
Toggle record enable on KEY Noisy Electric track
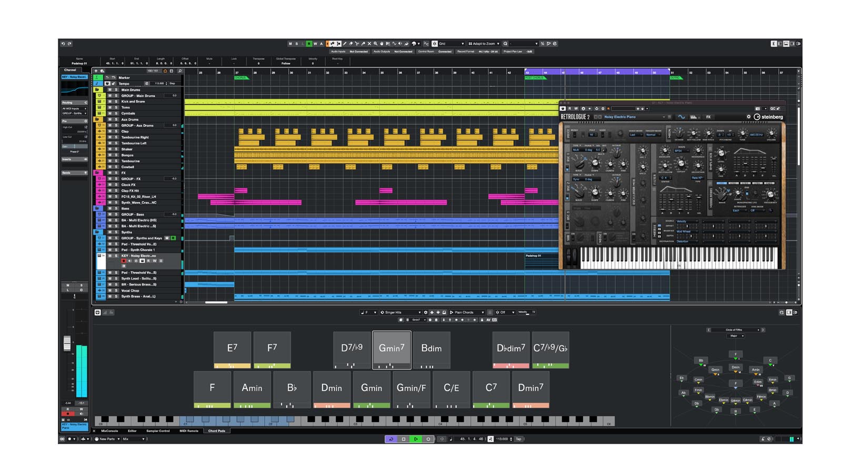[x=124, y=261]
